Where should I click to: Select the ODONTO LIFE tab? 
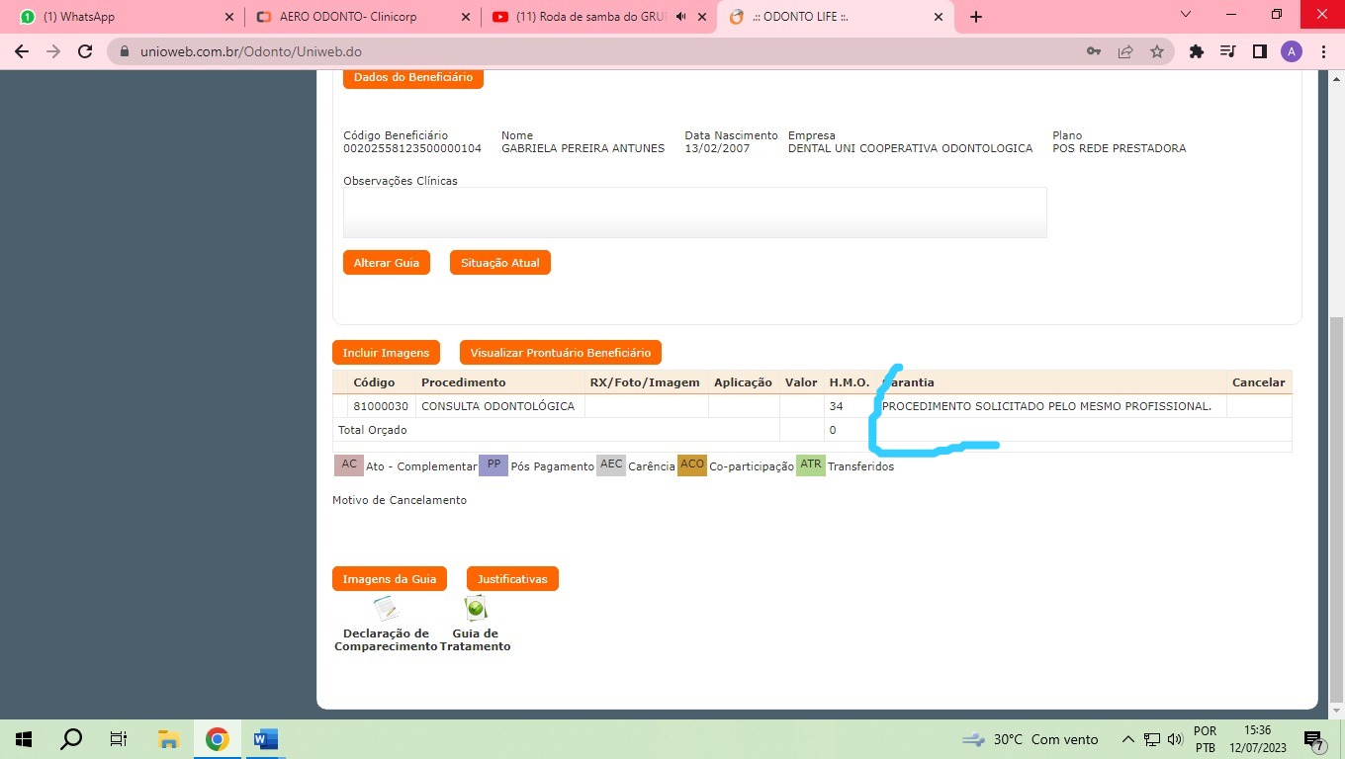(x=836, y=17)
